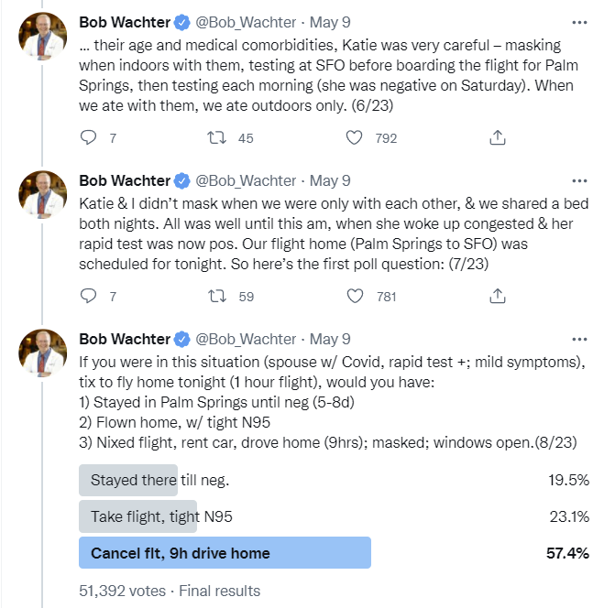604x608 pixels.
Task: Like the tweet with 792 likes
Action: 354,137
